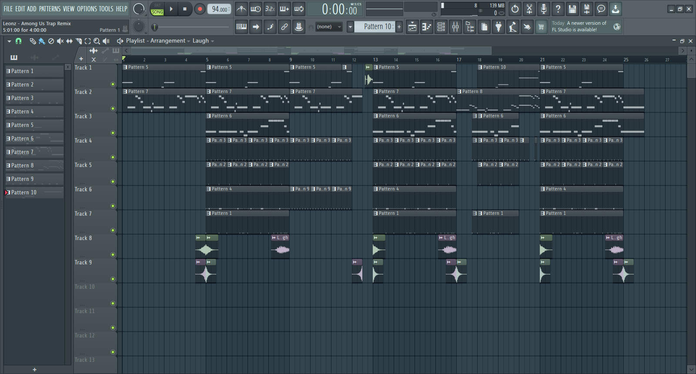
Task: Select Pattern 3 in the picker list
Action: coord(34,98)
